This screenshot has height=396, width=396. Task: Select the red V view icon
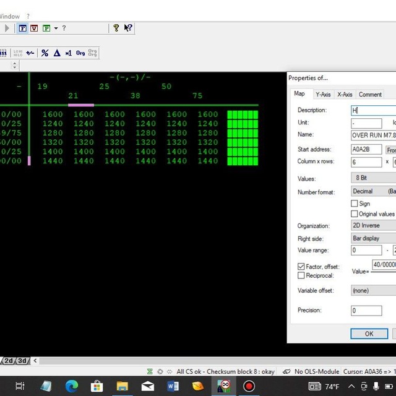coord(34,28)
